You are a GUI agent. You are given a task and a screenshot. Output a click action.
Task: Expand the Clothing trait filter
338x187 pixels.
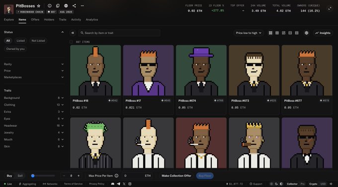[x=34, y=105]
